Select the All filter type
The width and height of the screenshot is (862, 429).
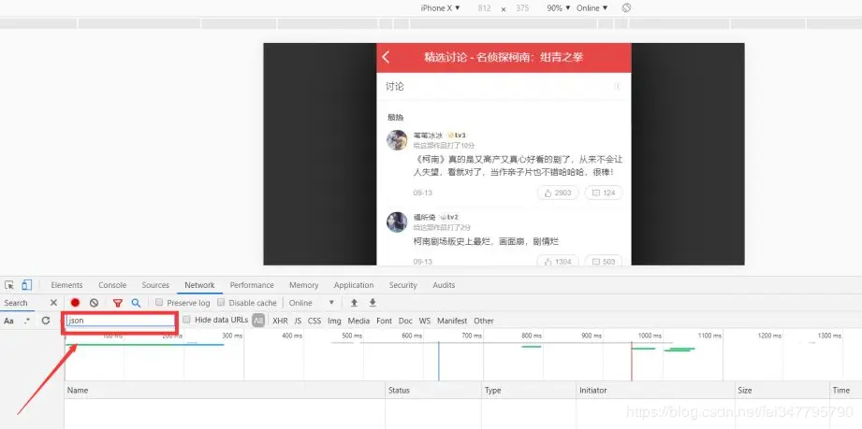[x=258, y=321]
